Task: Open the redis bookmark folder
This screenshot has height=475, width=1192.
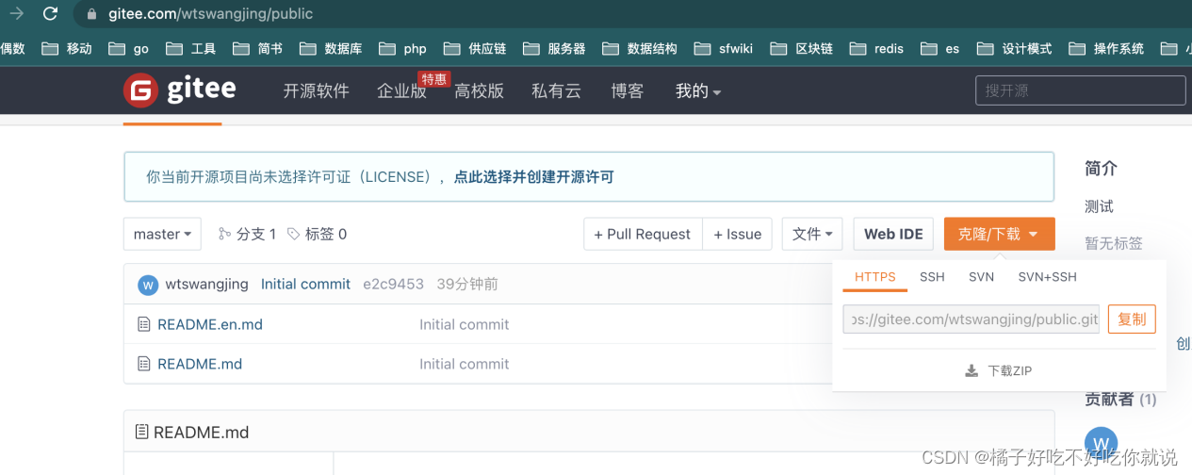Action: coord(877,49)
